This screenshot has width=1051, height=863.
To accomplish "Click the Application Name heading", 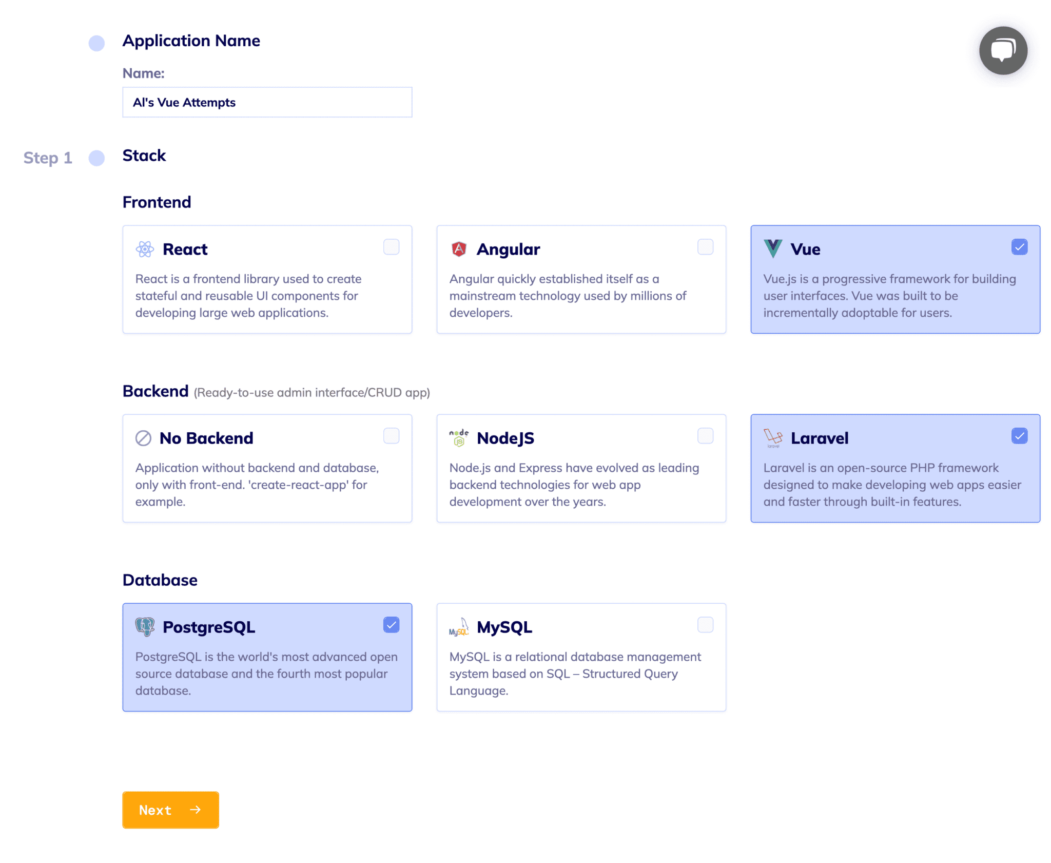I will pyautogui.click(x=191, y=41).
